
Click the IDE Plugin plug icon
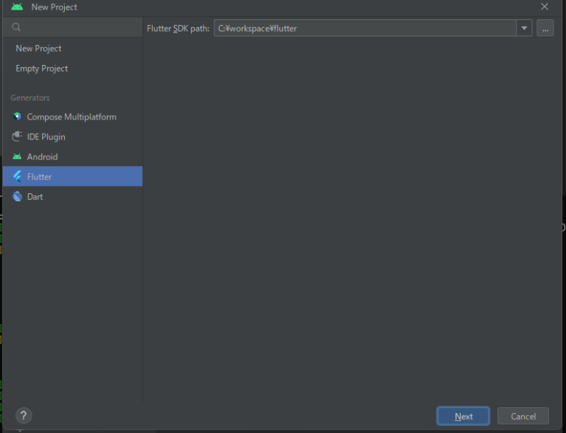[x=17, y=136]
